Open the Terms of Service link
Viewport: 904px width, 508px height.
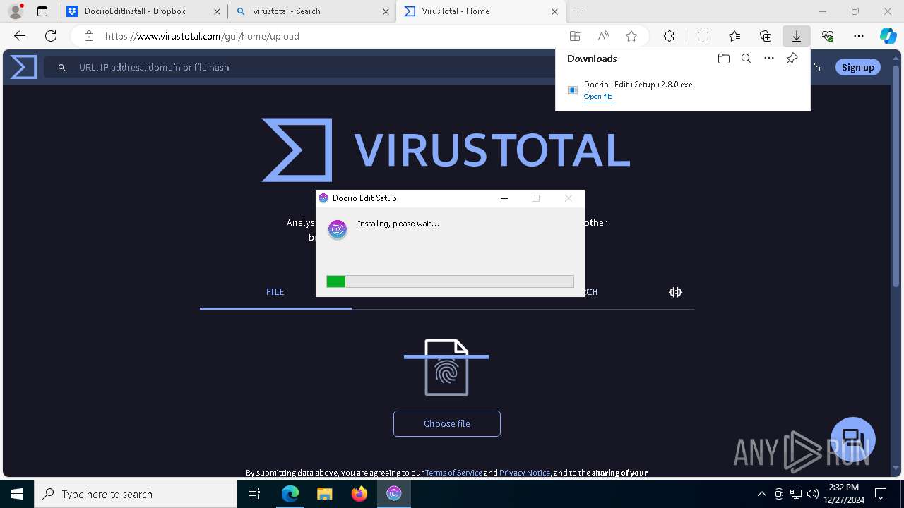(453, 473)
